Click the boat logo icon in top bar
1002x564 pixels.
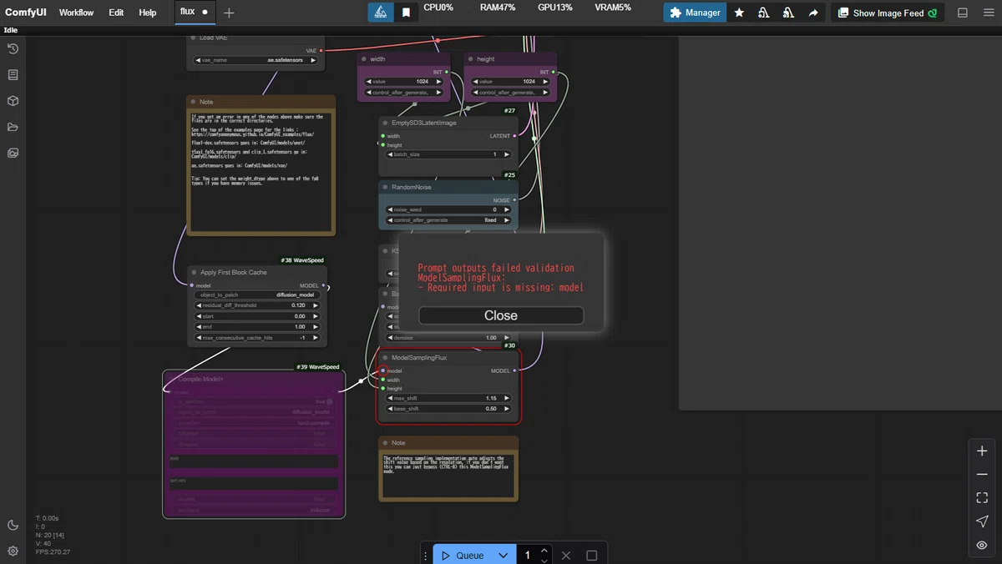381,13
